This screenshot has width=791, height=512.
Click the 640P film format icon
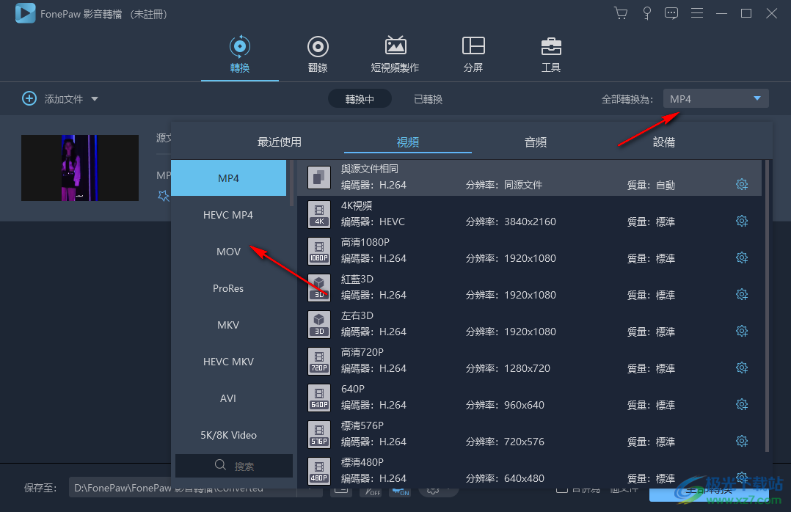pyautogui.click(x=318, y=398)
